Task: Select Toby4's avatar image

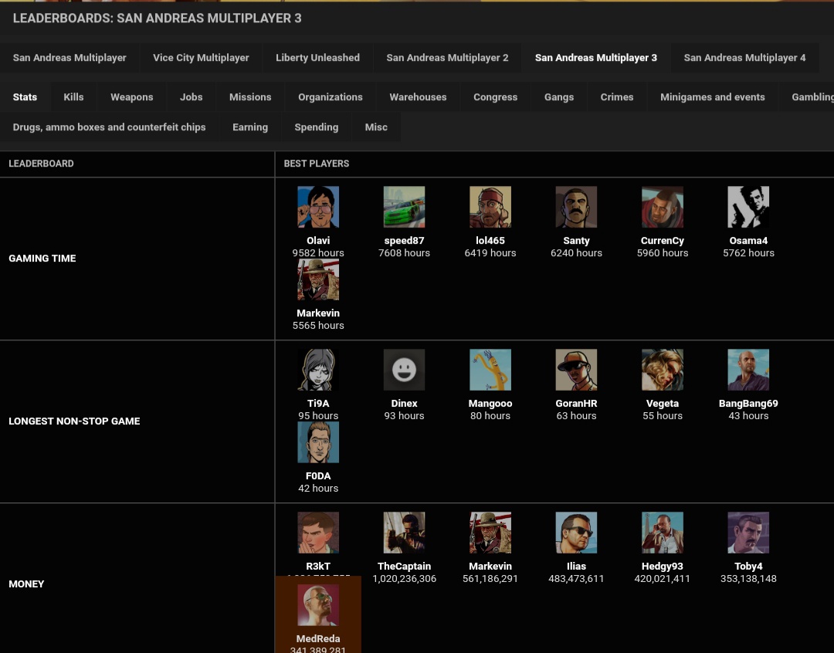Action: click(748, 533)
